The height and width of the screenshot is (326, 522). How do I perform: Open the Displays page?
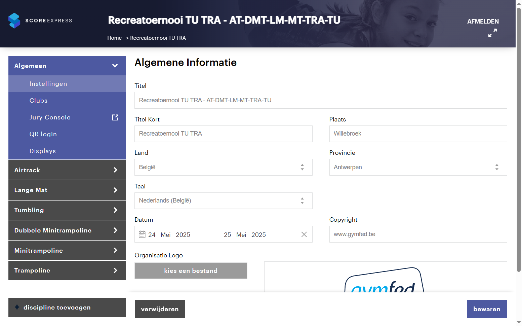pyautogui.click(x=42, y=151)
